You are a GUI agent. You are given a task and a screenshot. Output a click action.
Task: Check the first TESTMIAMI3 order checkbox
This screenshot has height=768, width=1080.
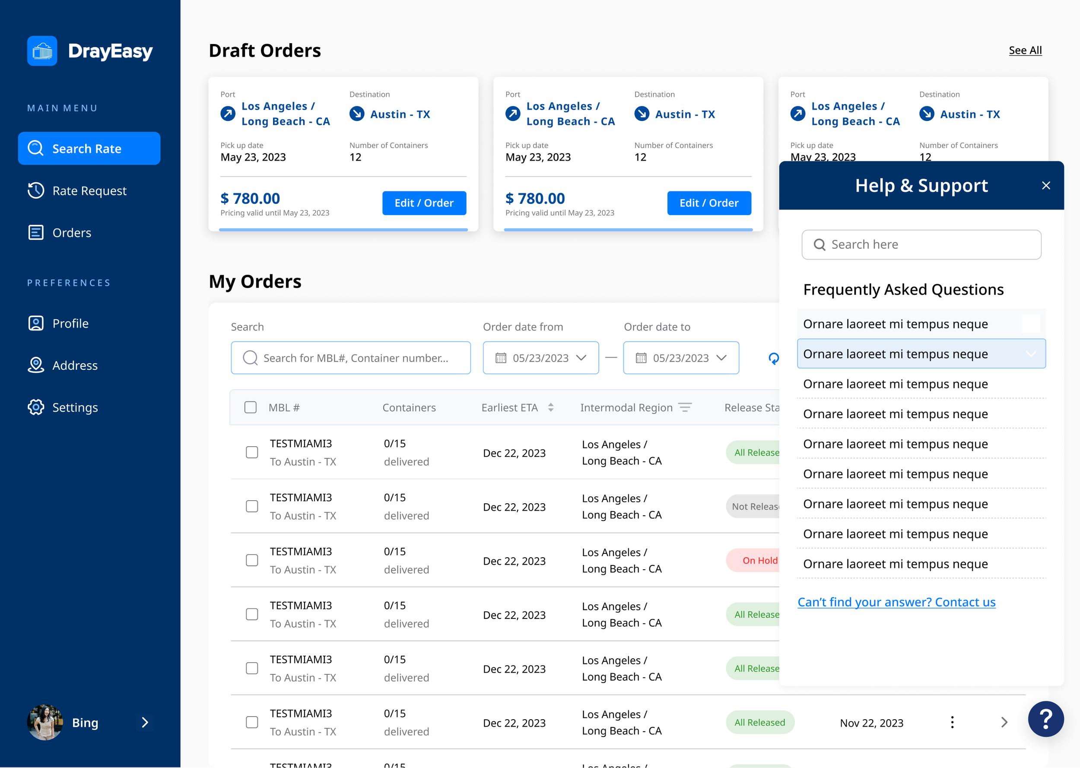pos(252,452)
